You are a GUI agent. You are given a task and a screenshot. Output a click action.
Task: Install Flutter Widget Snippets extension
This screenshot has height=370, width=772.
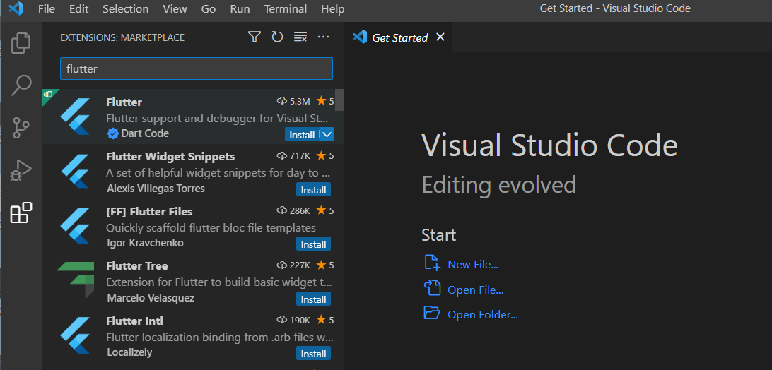(314, 189)
